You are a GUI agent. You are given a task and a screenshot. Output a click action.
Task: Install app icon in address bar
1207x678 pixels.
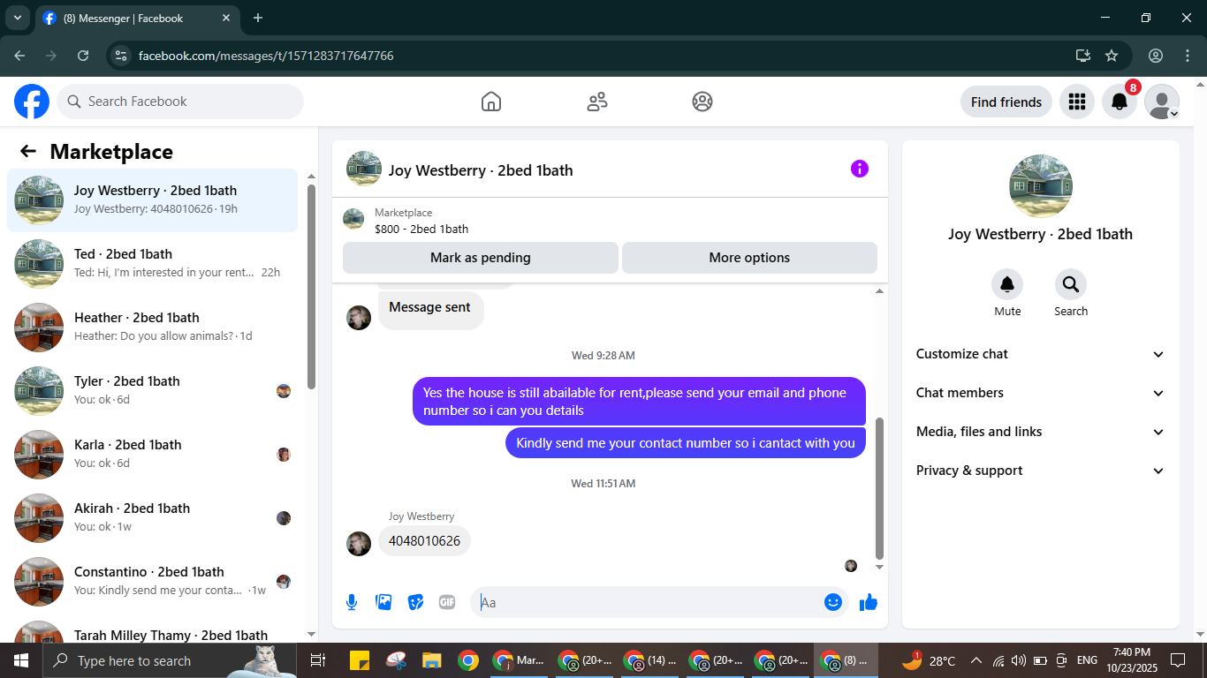[x=1083, y=56]
